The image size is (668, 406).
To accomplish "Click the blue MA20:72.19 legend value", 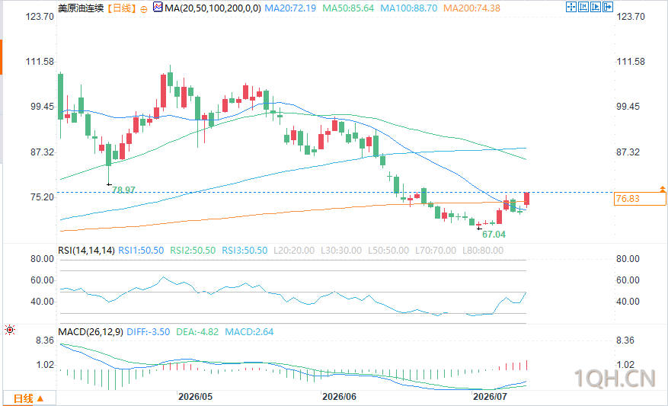I will (x=290, y=8).
